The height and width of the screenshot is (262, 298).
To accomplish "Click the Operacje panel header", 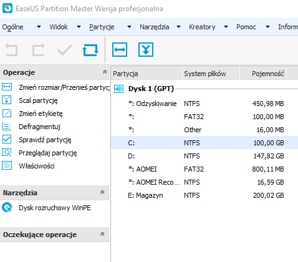I will coord(55,72).
